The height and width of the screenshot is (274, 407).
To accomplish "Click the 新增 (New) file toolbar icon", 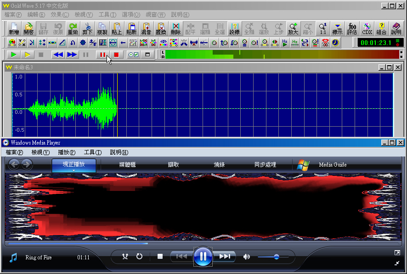I will (x=14, y=28).
